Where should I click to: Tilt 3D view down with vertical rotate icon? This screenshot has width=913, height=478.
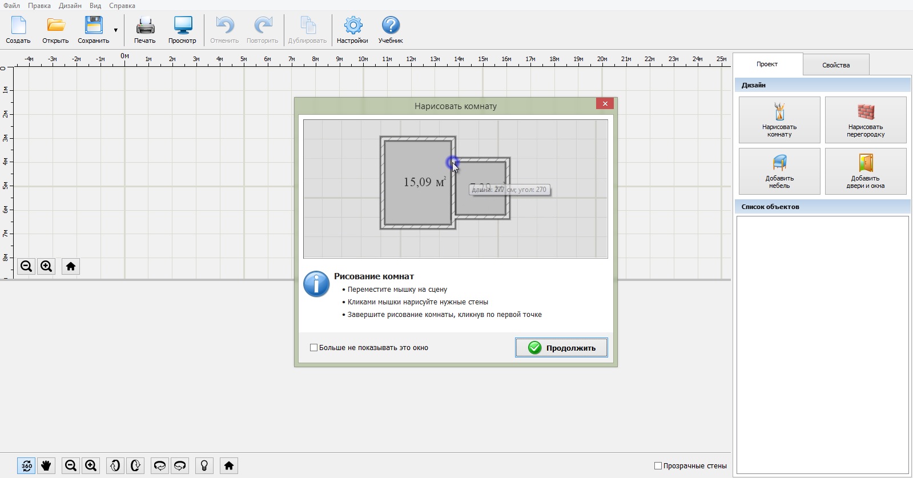[x=135, y=465]
